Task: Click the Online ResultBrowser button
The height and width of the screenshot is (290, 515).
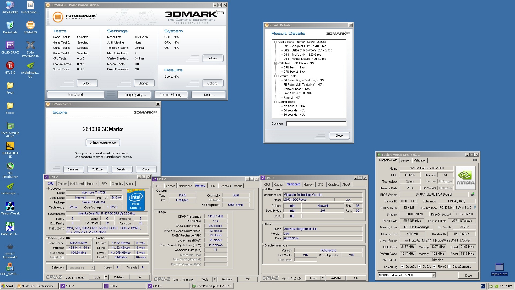Action: click(x=103, y=143)
